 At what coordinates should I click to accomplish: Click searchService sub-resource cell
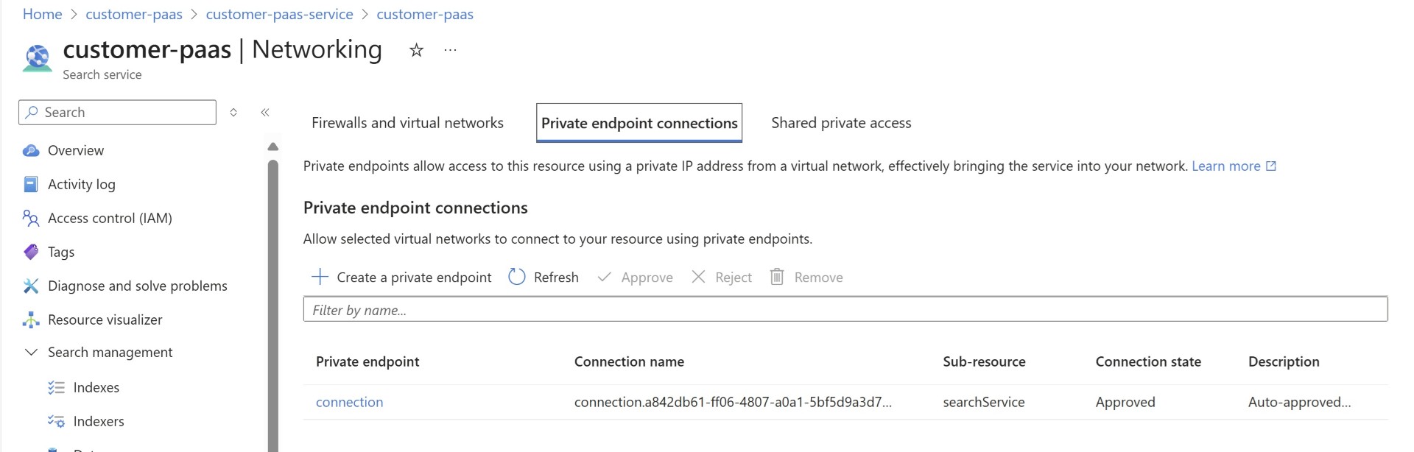tap(984, 402)
